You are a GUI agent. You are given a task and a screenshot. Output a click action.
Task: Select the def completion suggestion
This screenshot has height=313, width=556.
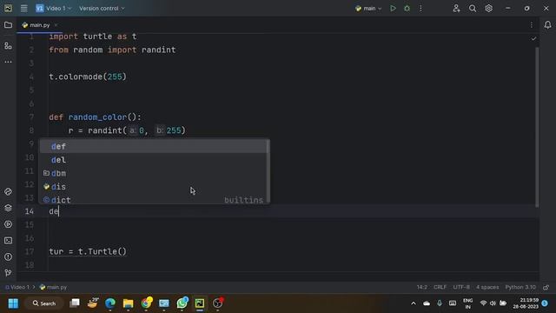click(153, 146)
